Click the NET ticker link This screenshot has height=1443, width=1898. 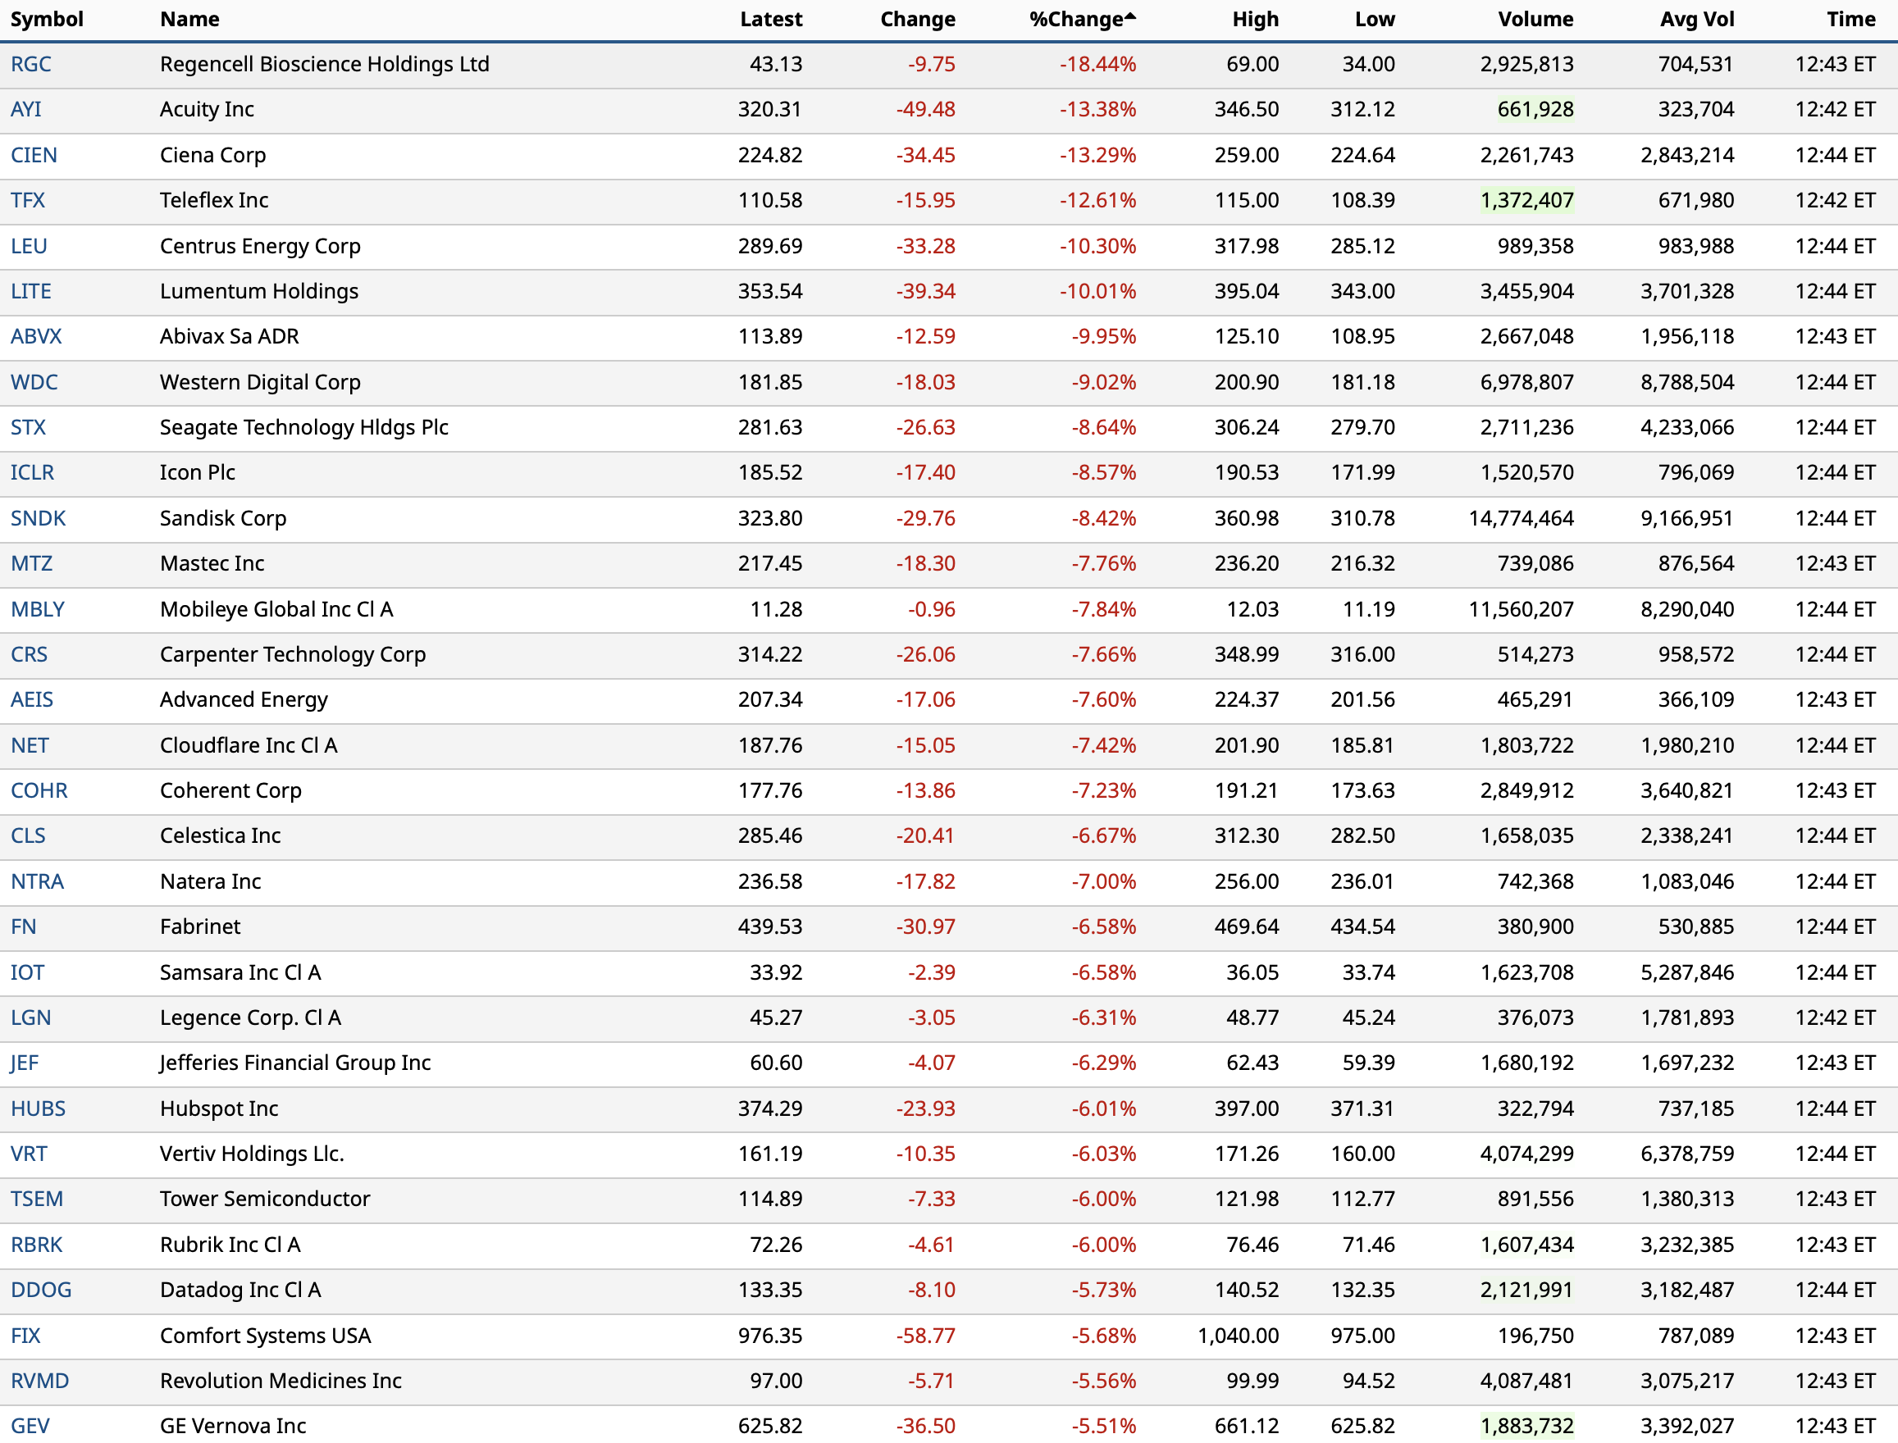[30, 745]
